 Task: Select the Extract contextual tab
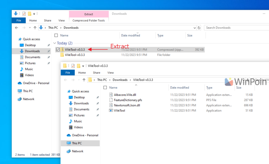pos(89,14)
